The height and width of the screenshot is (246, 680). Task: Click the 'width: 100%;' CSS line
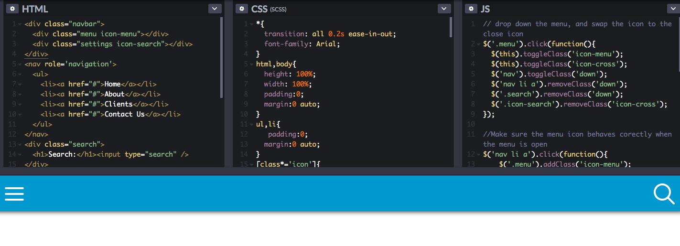coord(288,84)
